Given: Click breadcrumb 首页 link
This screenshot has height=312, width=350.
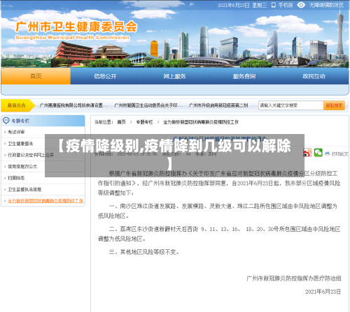Looking at the screenshot, I should (121, 122).
